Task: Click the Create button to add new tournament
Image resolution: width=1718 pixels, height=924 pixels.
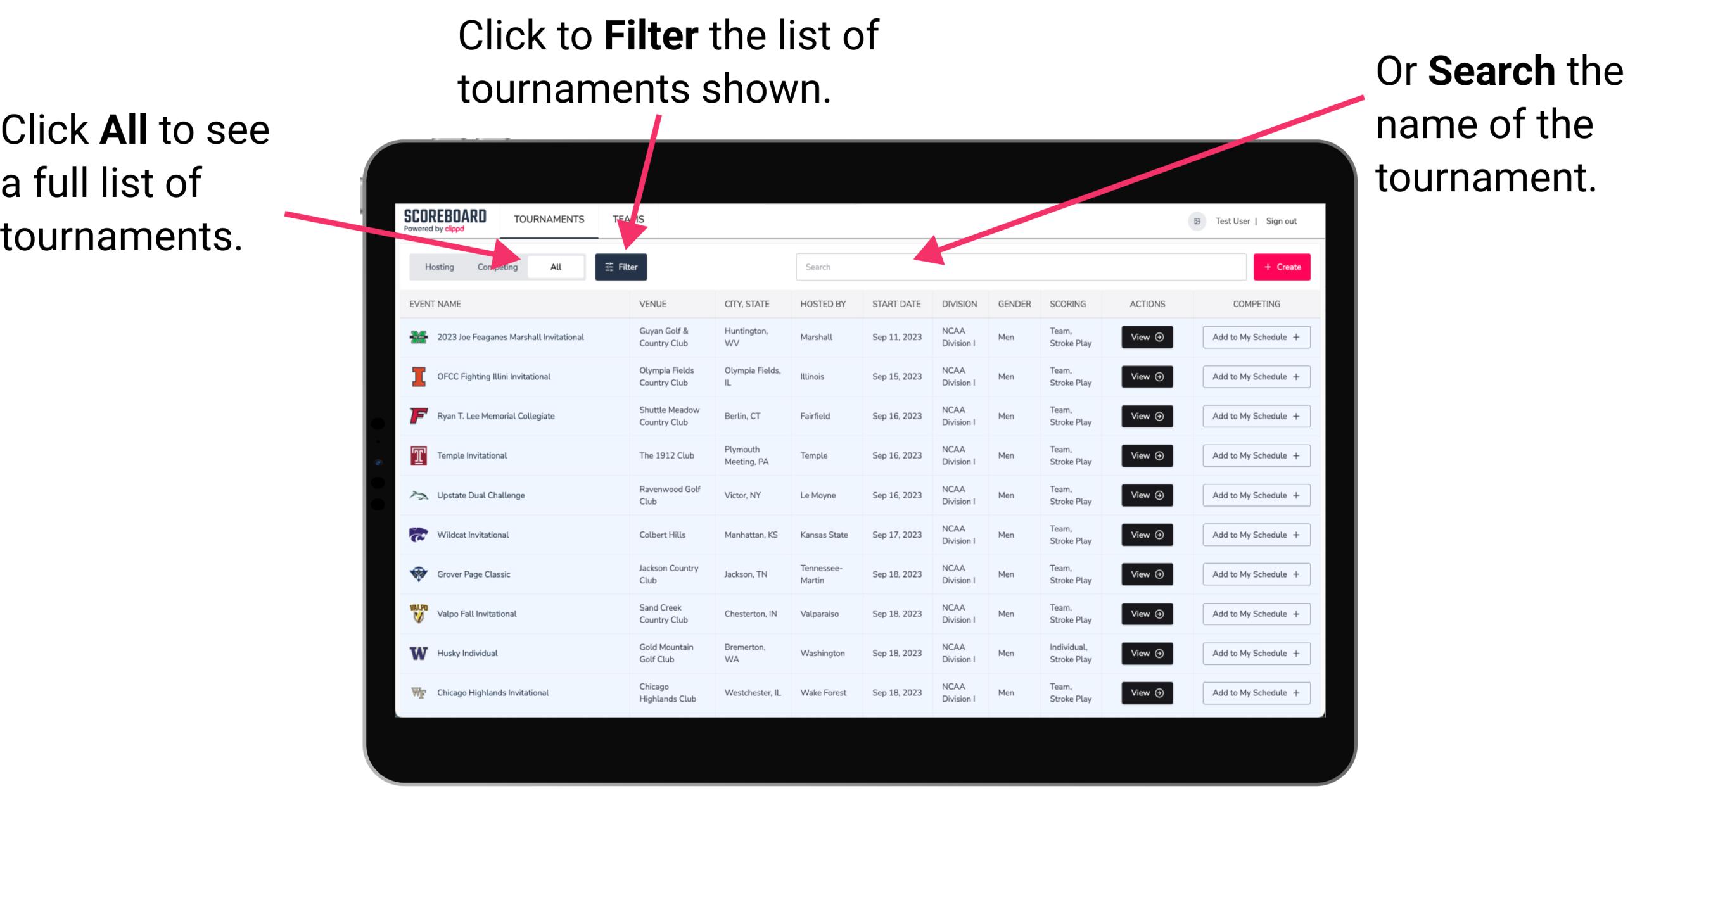Action: point(1282,266)
